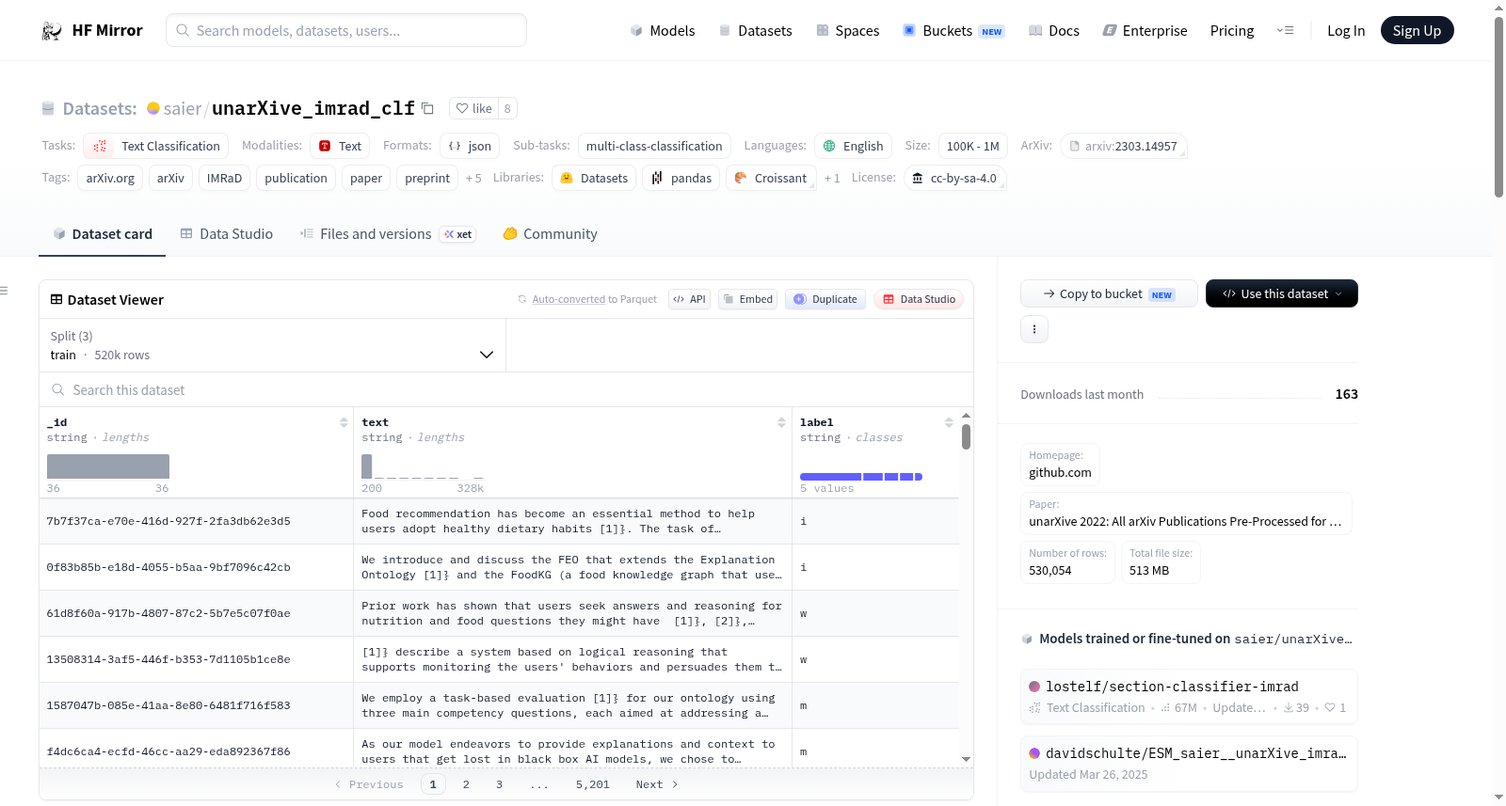Open Docs in top navigation
1506x806 pixels.
click(1054, 31)
